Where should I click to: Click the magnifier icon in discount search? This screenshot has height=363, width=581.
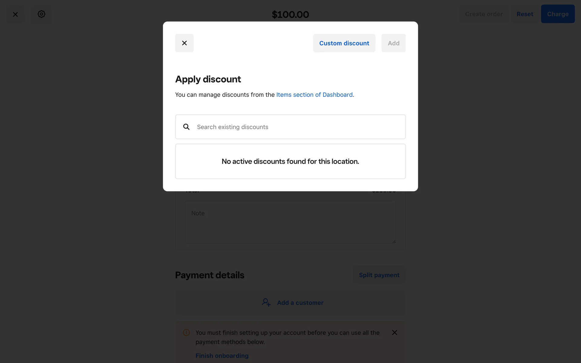[186, 127]
